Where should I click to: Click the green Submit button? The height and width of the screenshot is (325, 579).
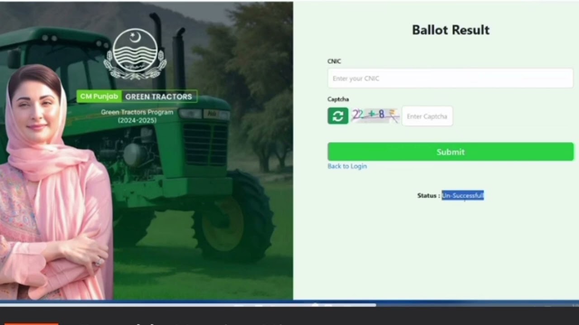tap(451, 152)
